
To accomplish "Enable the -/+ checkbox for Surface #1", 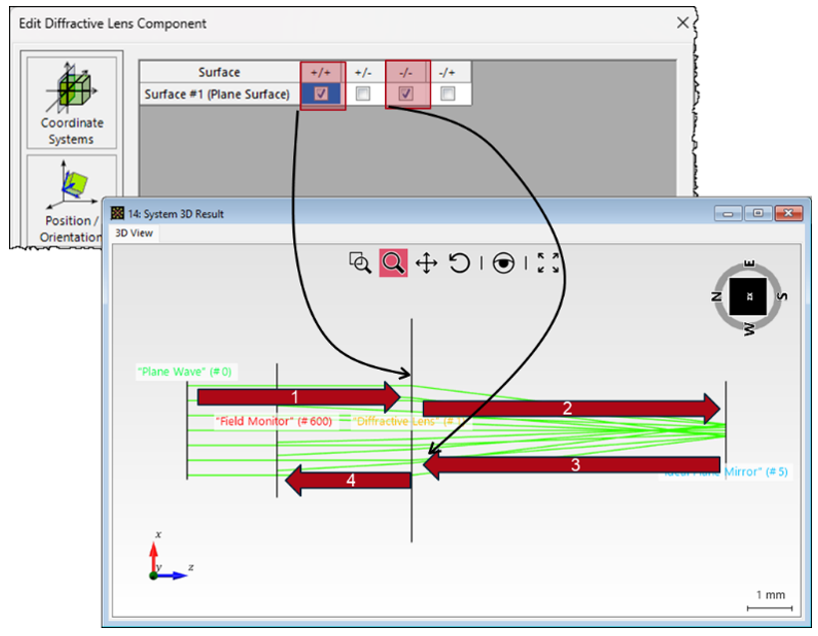I will click(x=449, y=94).
